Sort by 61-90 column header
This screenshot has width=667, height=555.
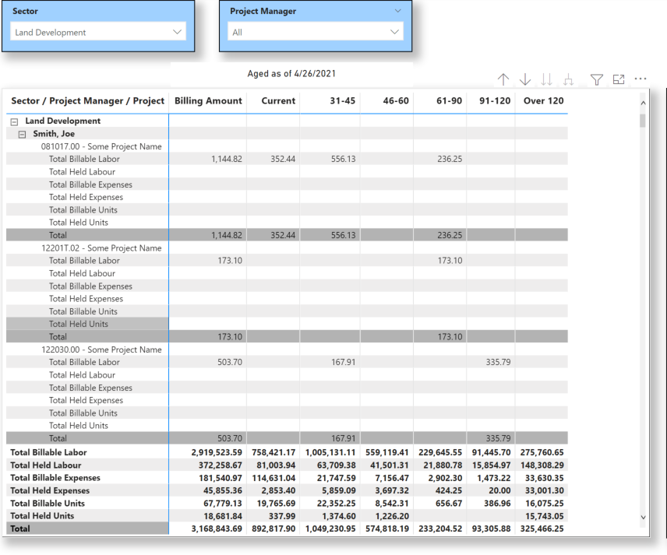click(449, 100)
